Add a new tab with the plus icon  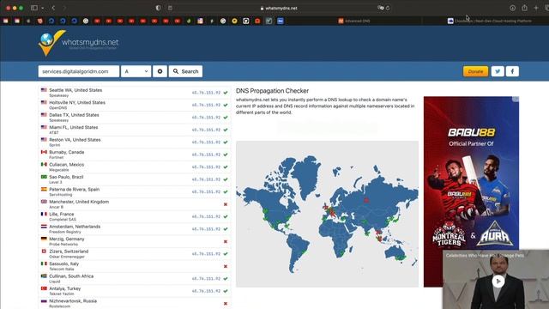535,8
